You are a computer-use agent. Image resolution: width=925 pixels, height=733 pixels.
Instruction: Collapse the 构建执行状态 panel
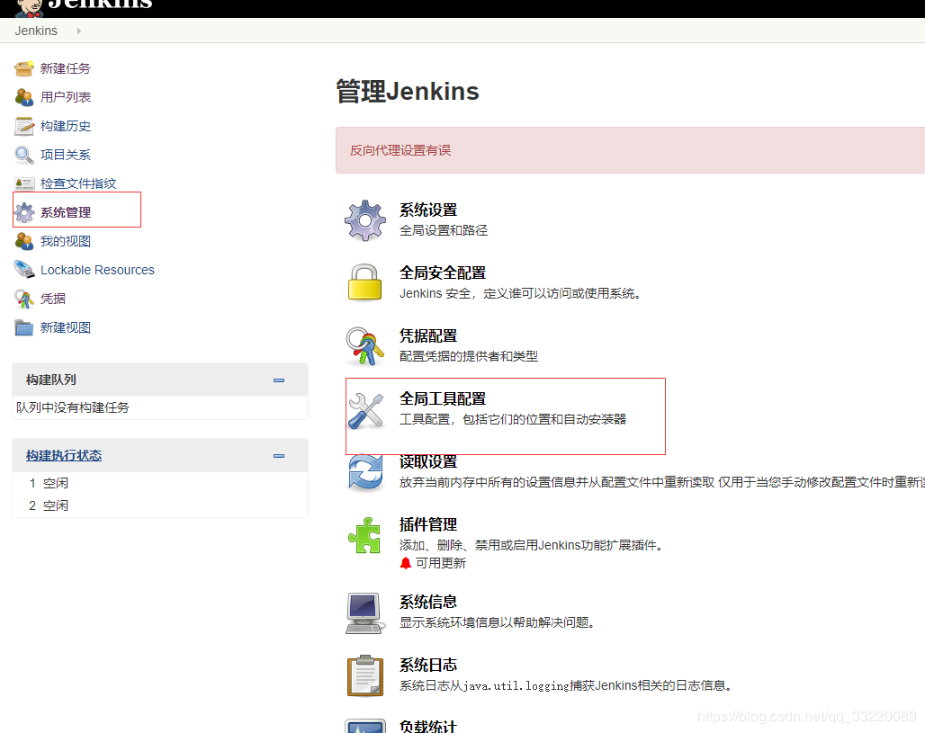[279, 456]
